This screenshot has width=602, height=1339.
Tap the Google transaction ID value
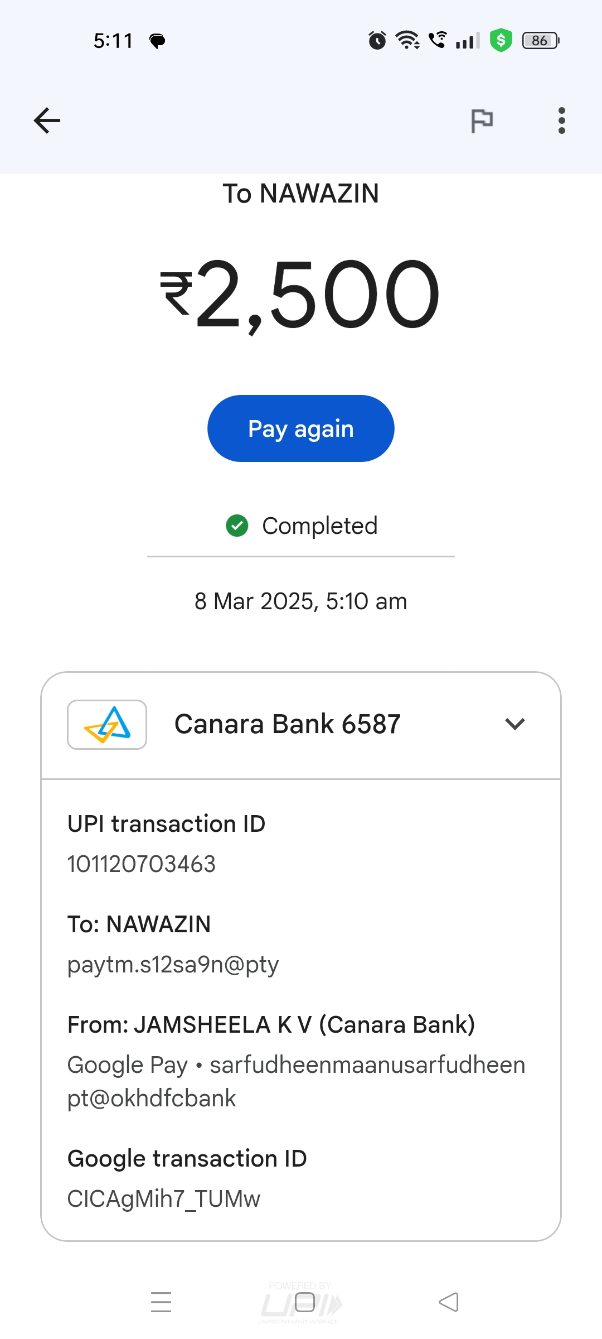164,1199
